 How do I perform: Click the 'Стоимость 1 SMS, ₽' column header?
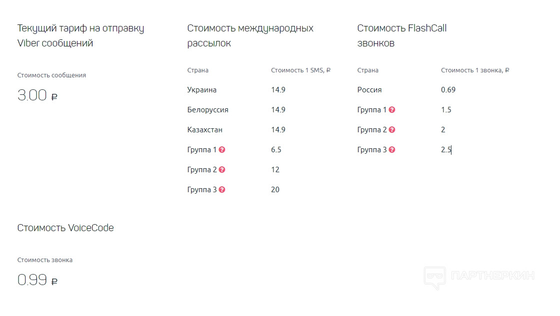click(300, 70)
